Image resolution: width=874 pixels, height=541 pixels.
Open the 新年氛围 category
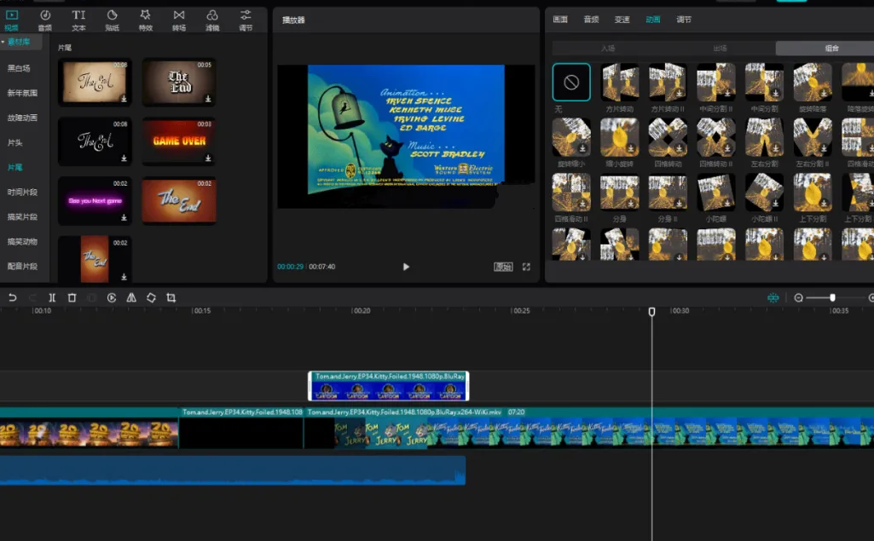coord(22,93)
